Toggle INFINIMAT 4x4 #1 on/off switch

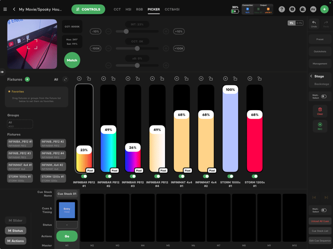(x=181, y=176)
